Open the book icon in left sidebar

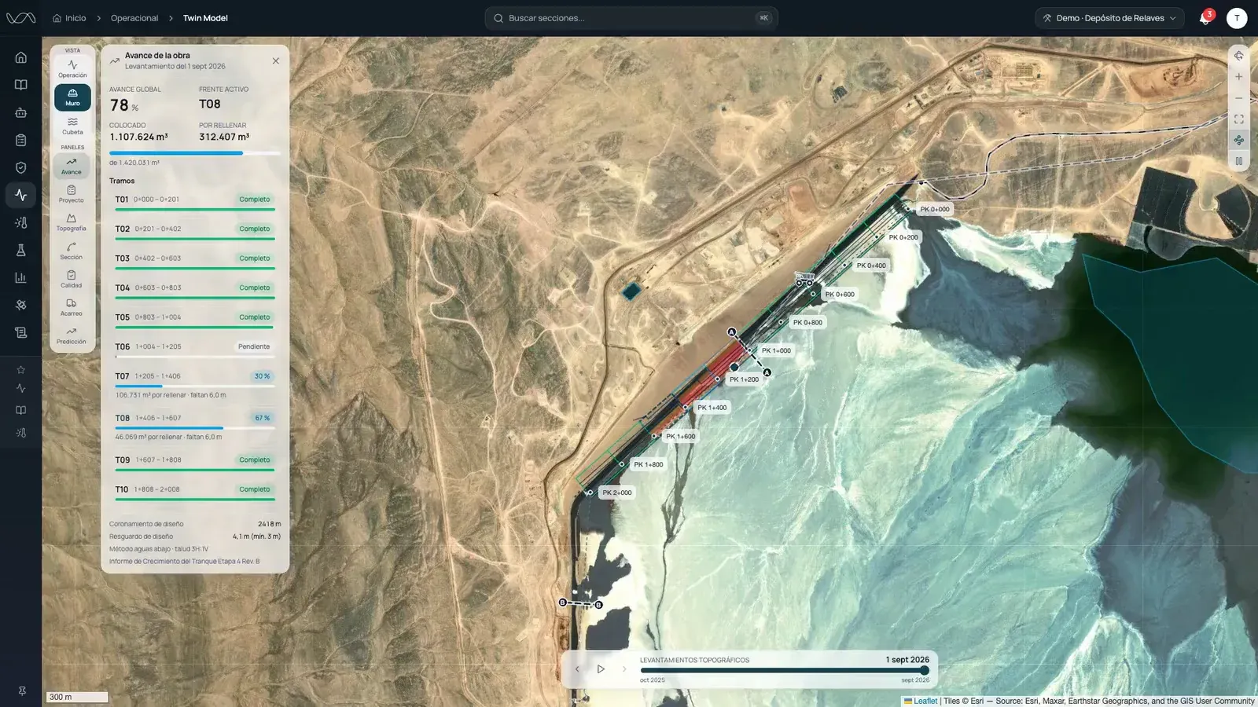tap(21, 85)
